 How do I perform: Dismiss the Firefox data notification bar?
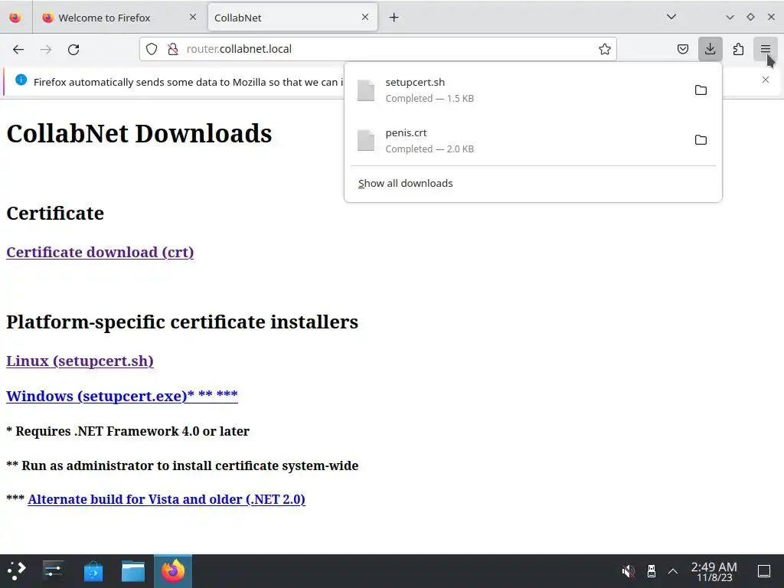click(x=765, y=80)
